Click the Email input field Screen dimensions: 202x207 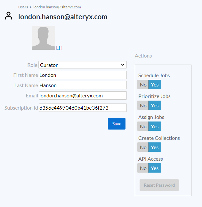click(x=83, y=95)
